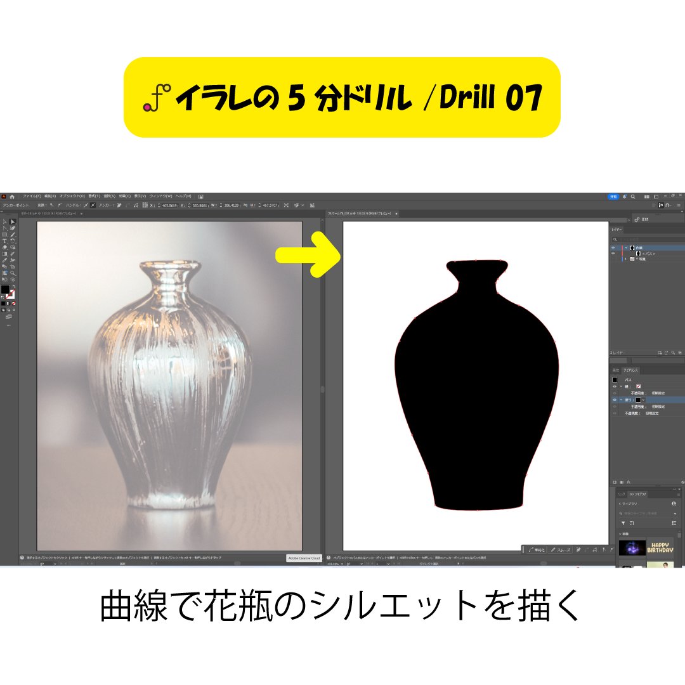The width and height of the screenshot is (685, 685).
Task: Select the Eyedropper tool
Action: click(5, 260)
